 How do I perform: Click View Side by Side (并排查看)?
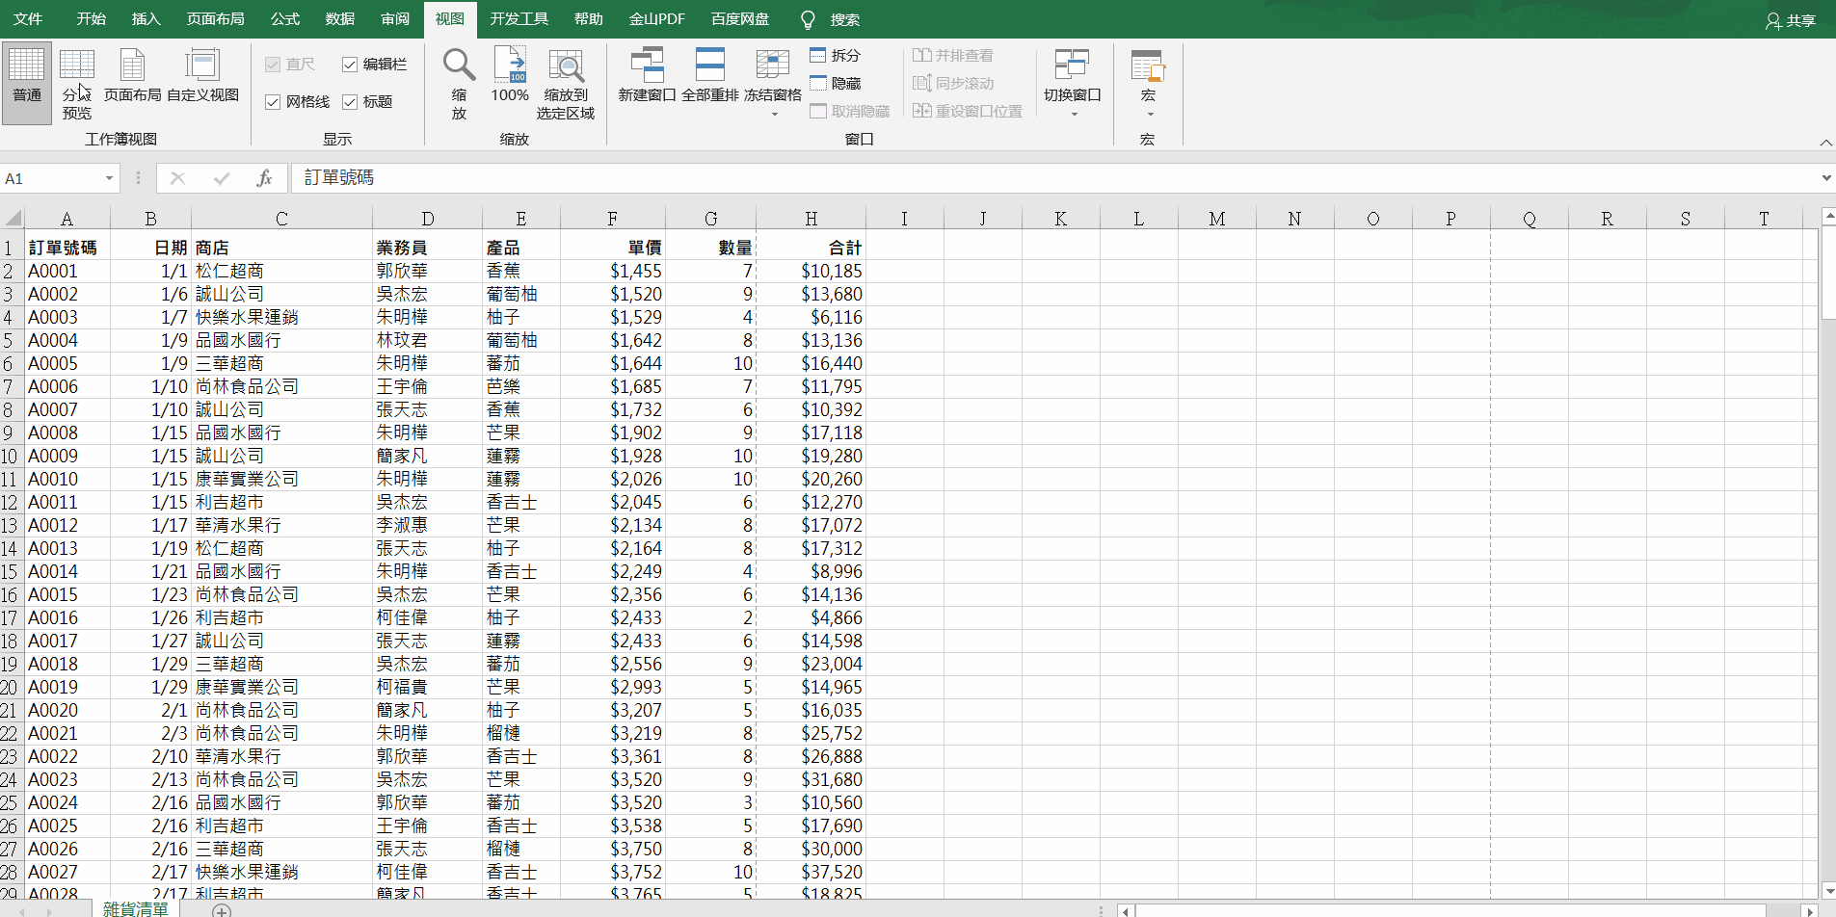point(953,56)
